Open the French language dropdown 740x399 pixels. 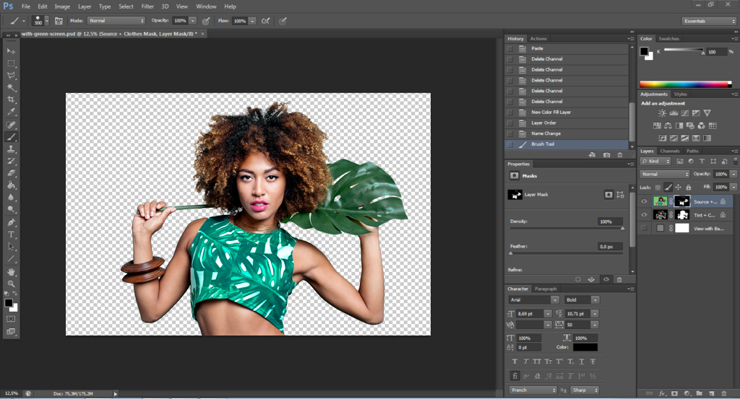tap(533, 390)
